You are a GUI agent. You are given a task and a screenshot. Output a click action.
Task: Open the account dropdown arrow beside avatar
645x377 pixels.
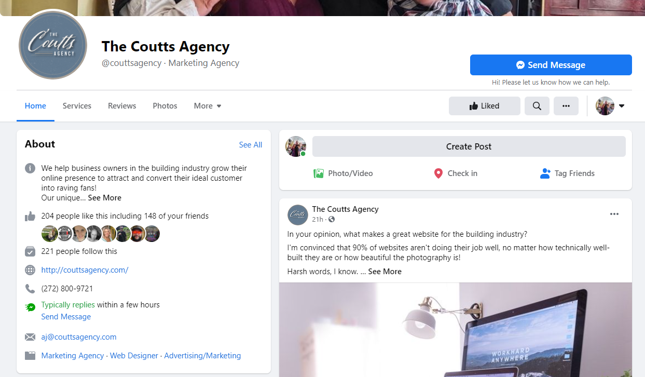[x=622, y=106]
